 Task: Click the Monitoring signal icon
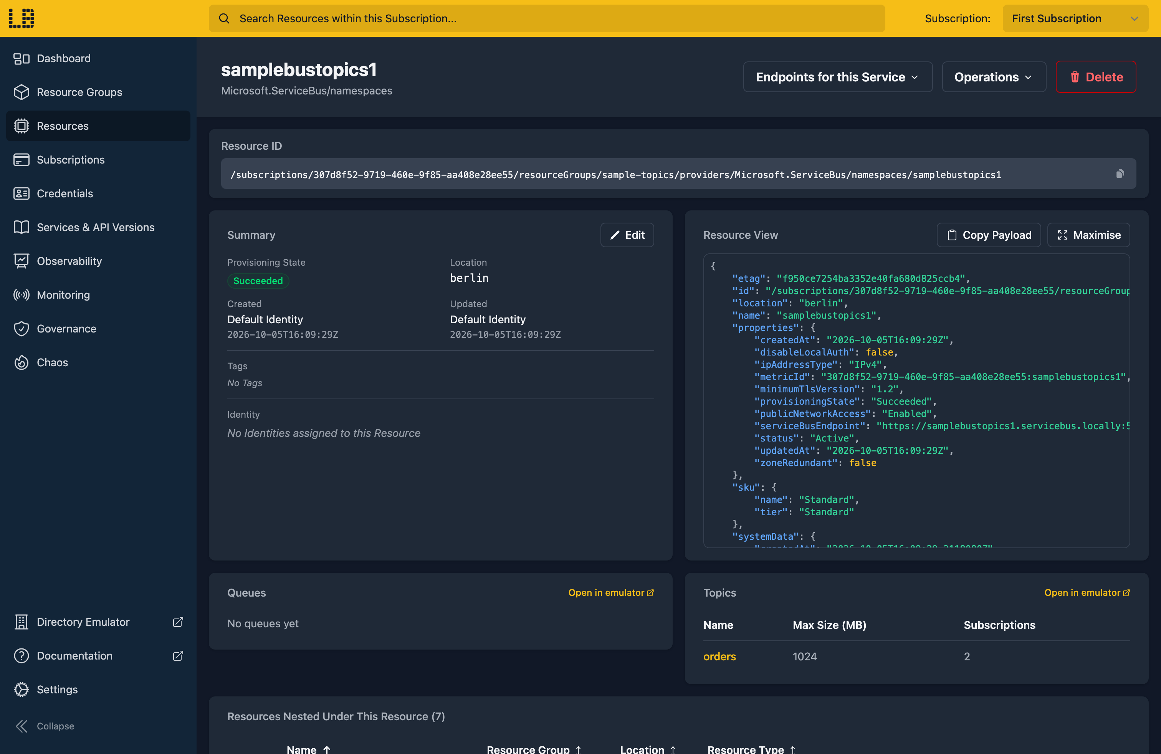[21, 295]
